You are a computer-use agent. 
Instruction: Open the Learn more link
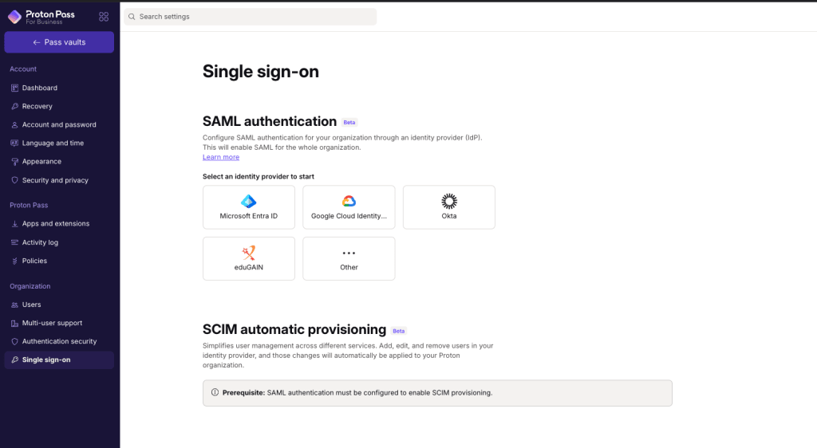(221, 157)
